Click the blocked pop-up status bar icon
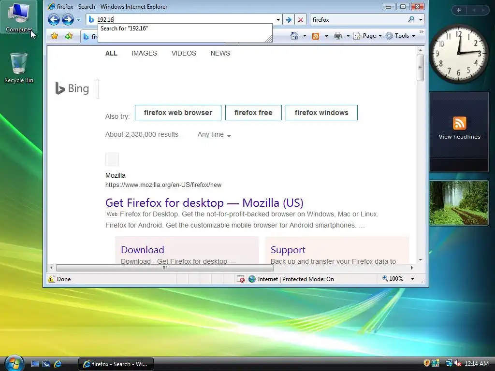495x371 pixels. [x=241, y=279]
